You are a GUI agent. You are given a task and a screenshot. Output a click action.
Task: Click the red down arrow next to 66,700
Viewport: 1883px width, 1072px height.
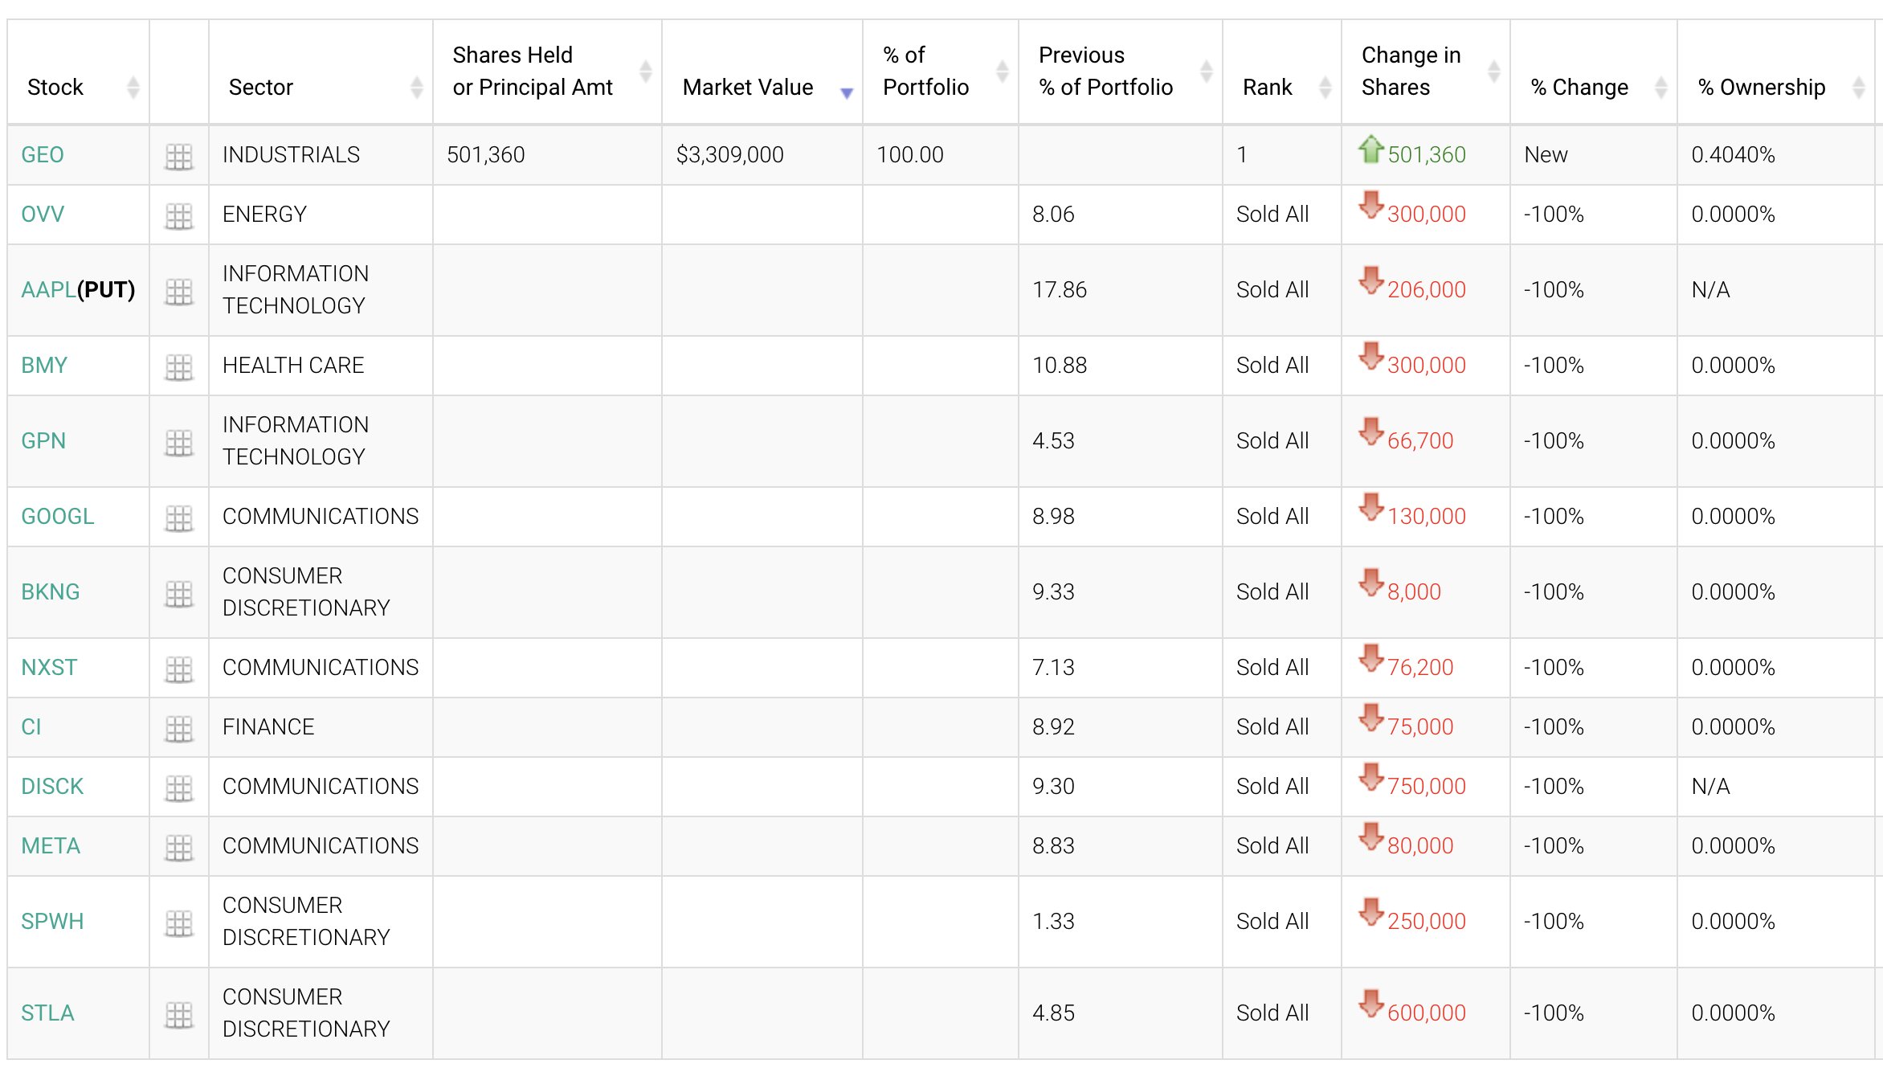click(1371, 432)
